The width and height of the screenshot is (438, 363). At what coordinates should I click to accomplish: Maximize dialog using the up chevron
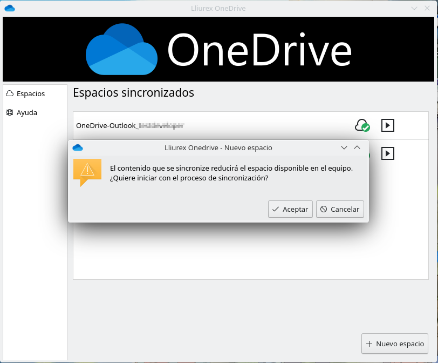click(357, 147)
